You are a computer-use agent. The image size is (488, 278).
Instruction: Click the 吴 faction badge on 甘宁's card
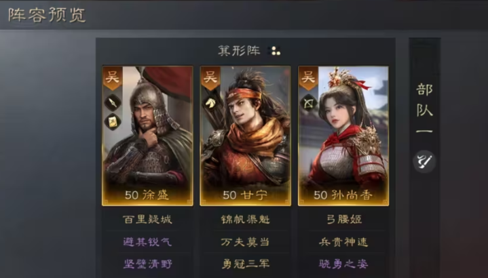click(210, 78)
